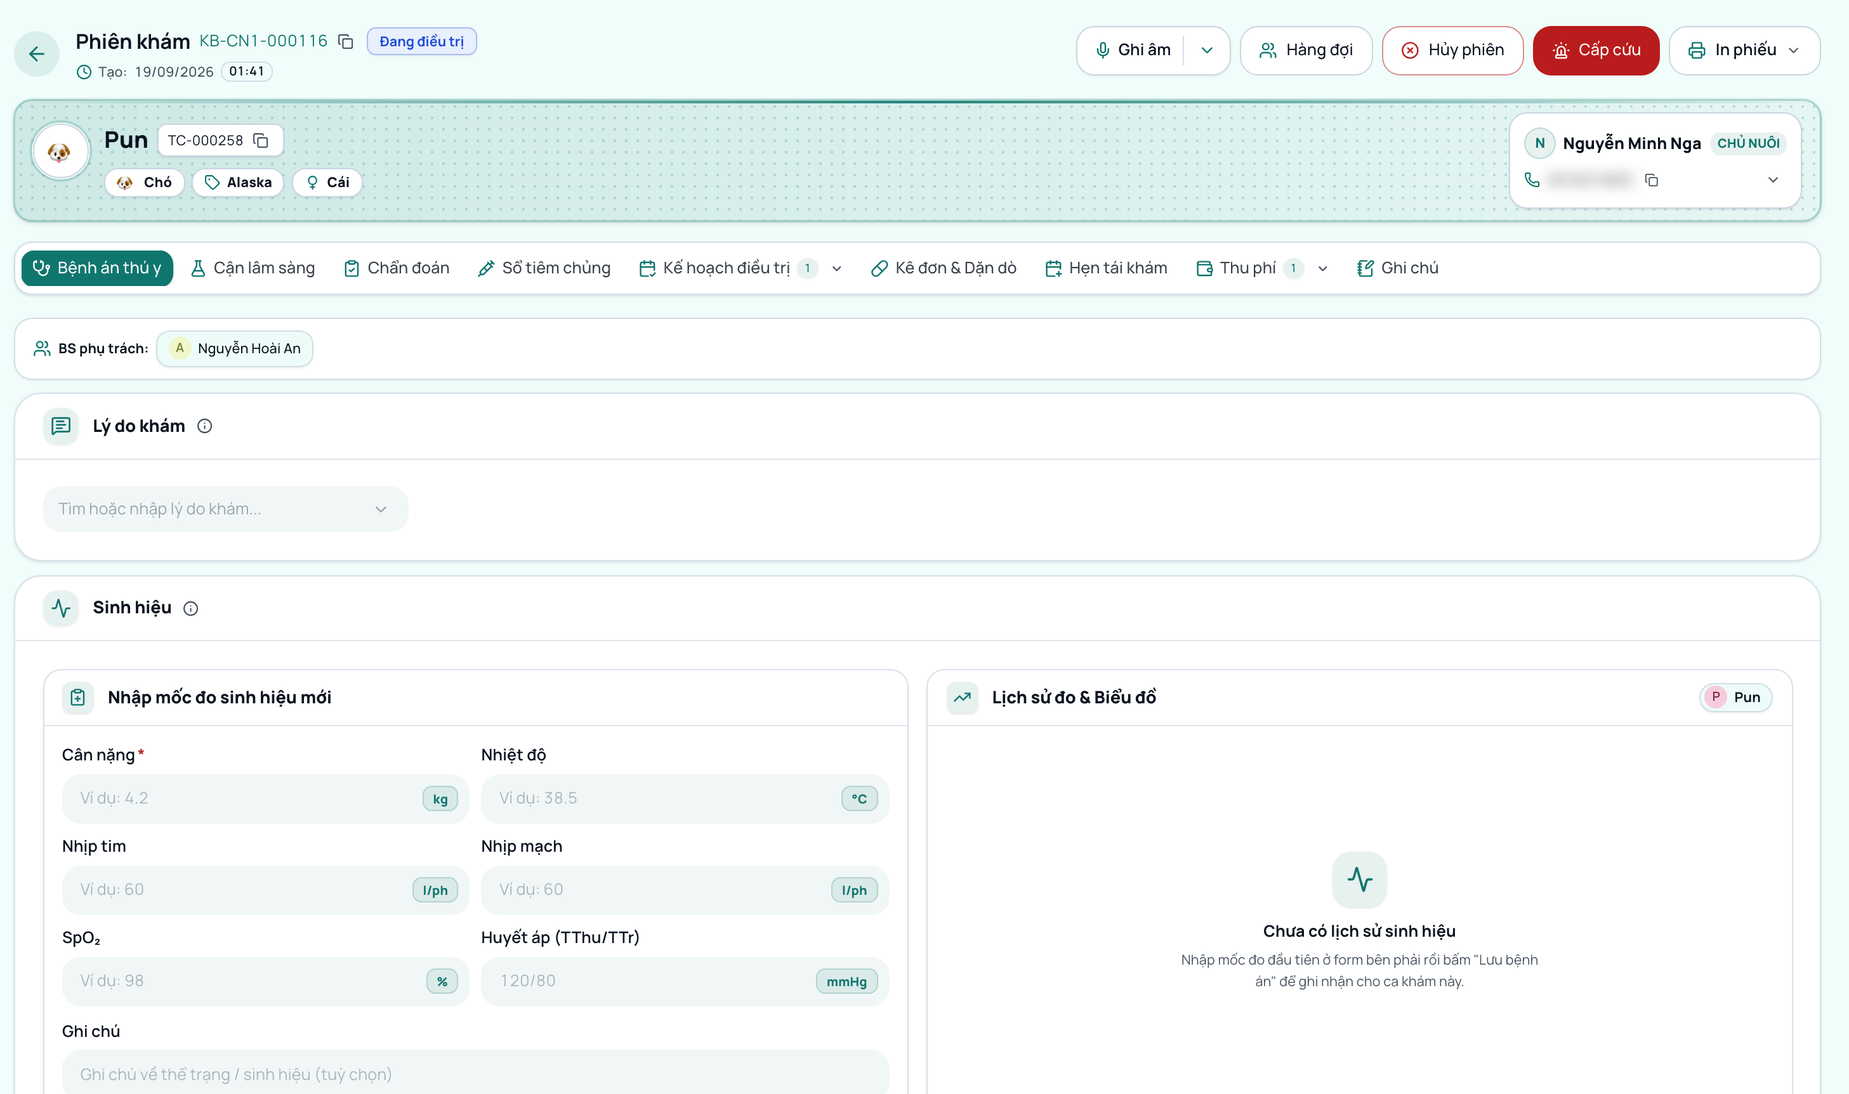The width and height of the screenshot is (1849, 1094).
Task: Expand the Thu phí tab chevron
Action: 1322,268
